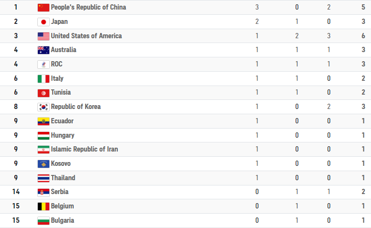Click the Australia flag icon
The width and height of the screenshot is (371, 228).
[x=44, y=50]
